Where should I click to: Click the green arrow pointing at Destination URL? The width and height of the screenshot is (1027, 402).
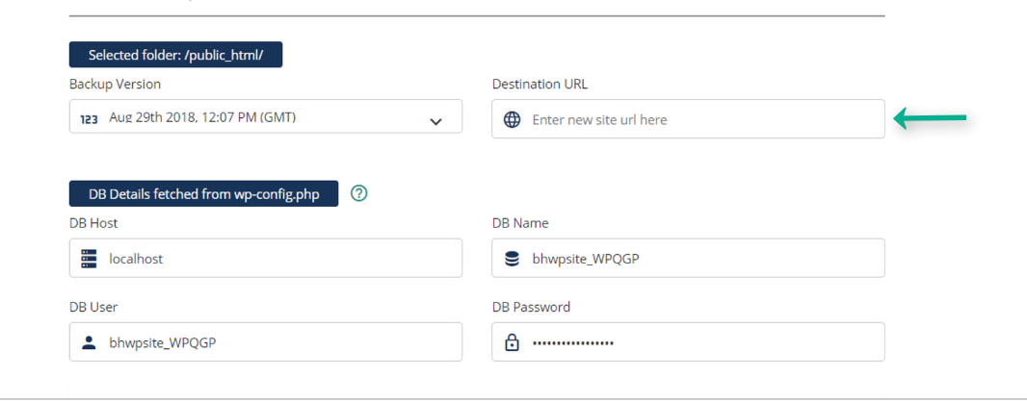click(x=931, y=117)
